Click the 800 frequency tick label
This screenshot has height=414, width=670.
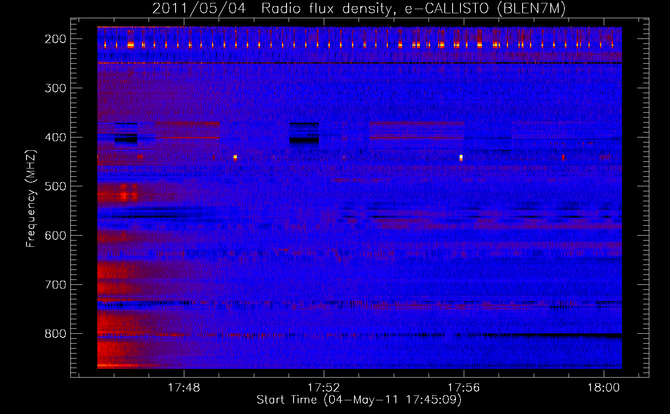click(x=55, y=334)
